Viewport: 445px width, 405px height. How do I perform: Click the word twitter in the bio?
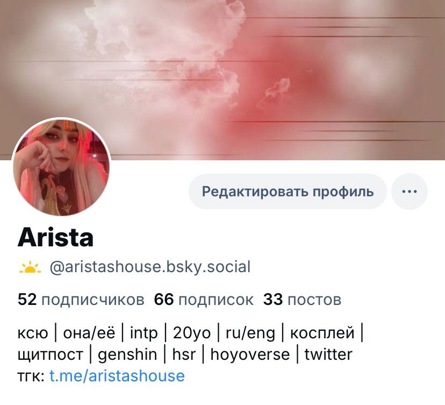328,354
